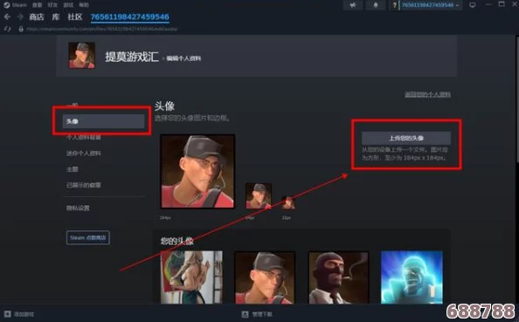Switch to the 社区 tab

(75, 17)
